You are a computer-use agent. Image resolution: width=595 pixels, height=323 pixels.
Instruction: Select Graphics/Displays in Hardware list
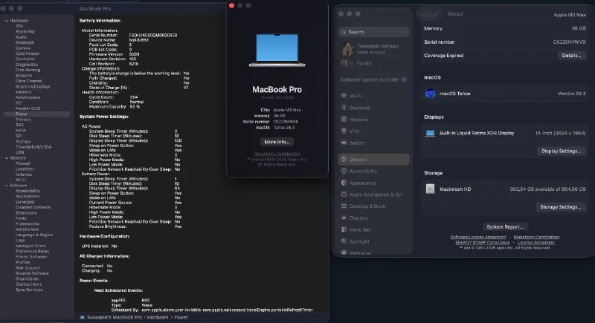coord(33,86)
